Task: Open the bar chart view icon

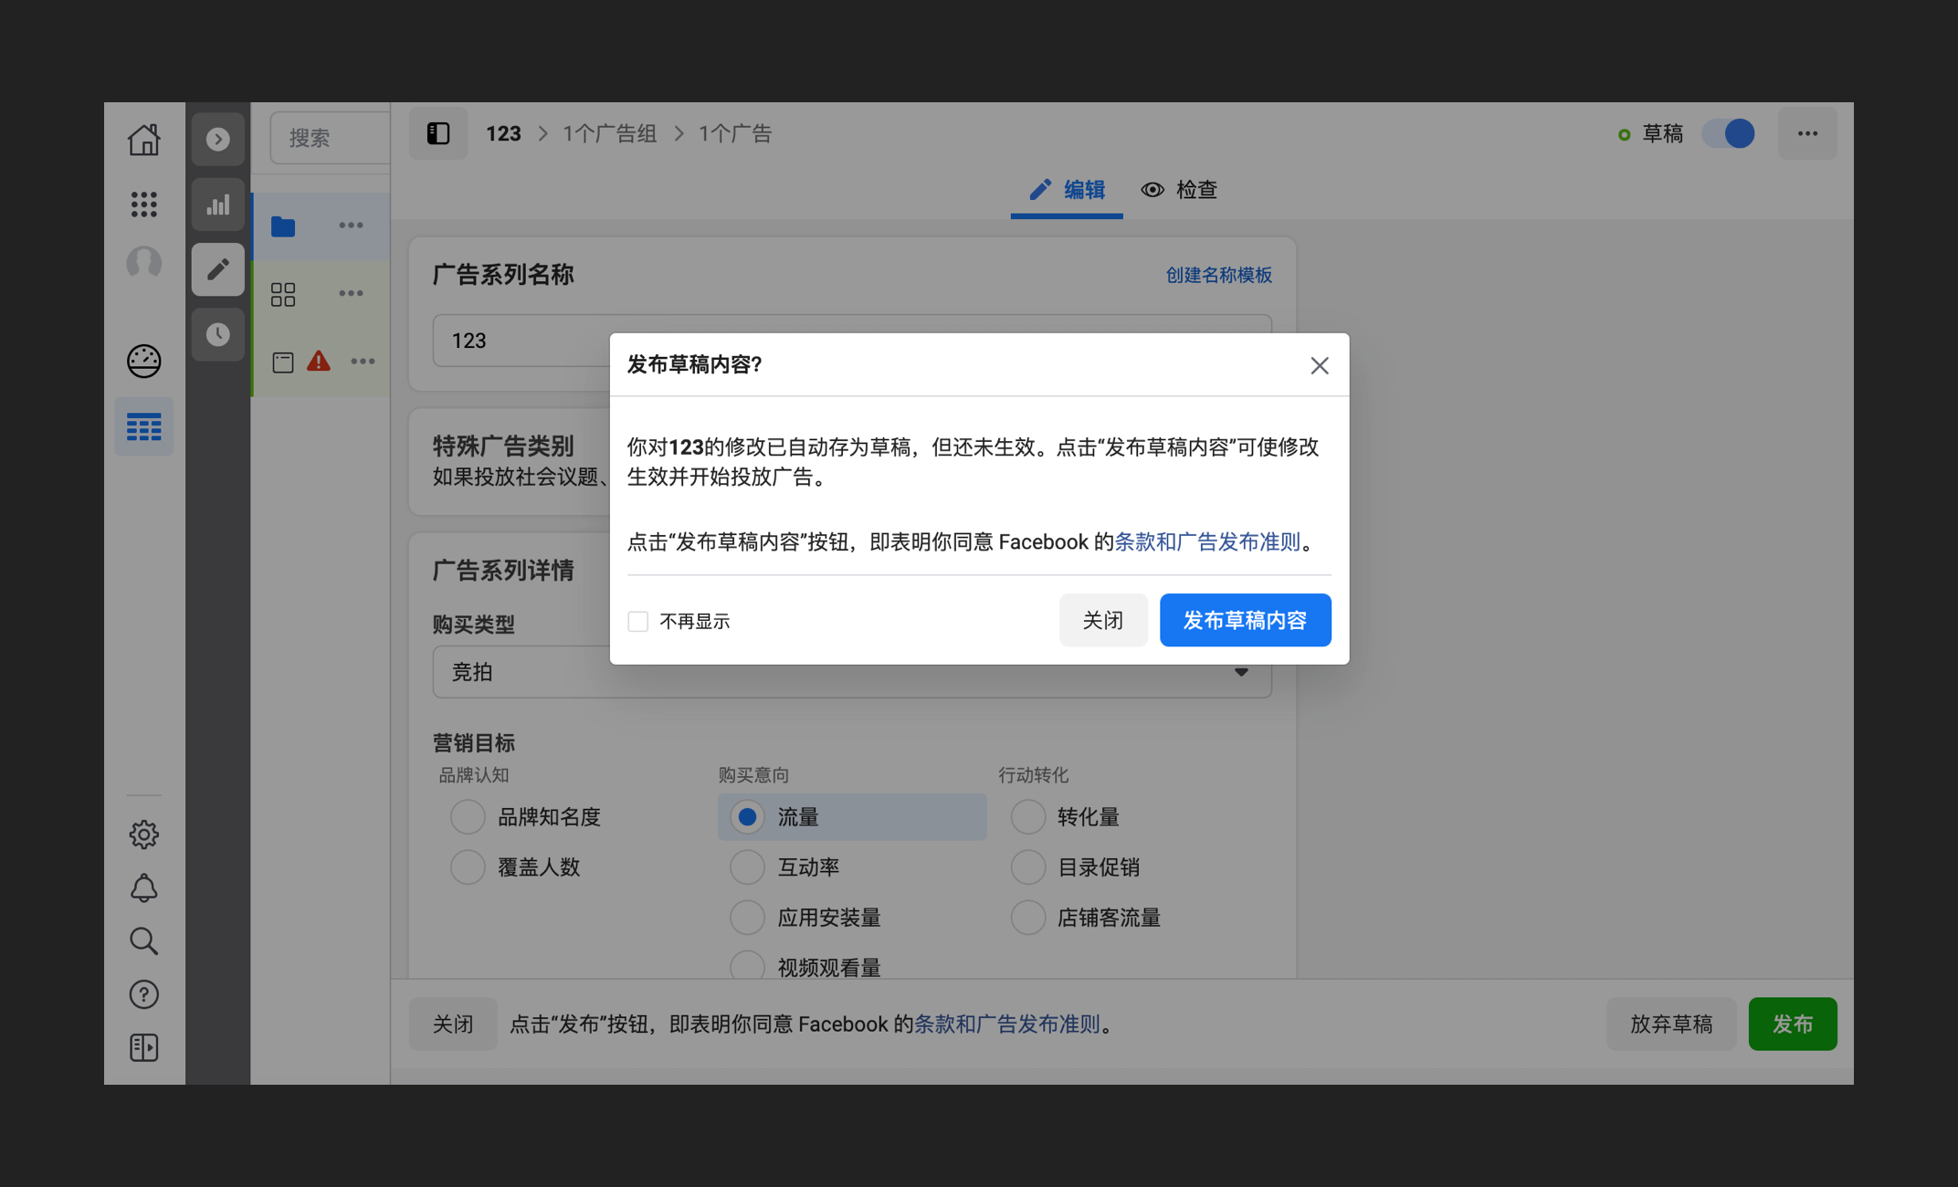Action: 217,205
